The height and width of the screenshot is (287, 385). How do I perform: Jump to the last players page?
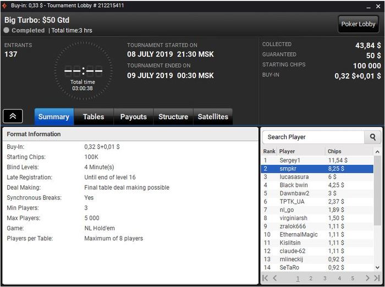[x=377, y=278]
